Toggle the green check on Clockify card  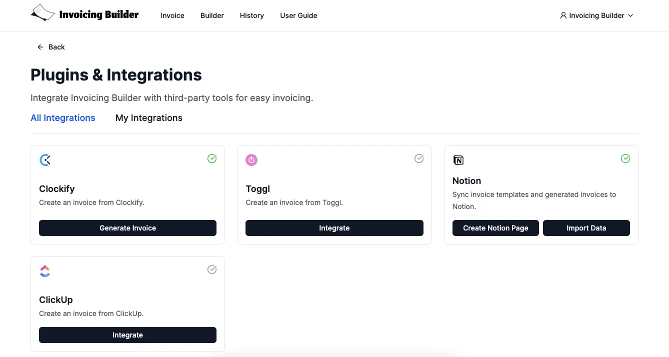pyautogui.click(x=212, y=158)
